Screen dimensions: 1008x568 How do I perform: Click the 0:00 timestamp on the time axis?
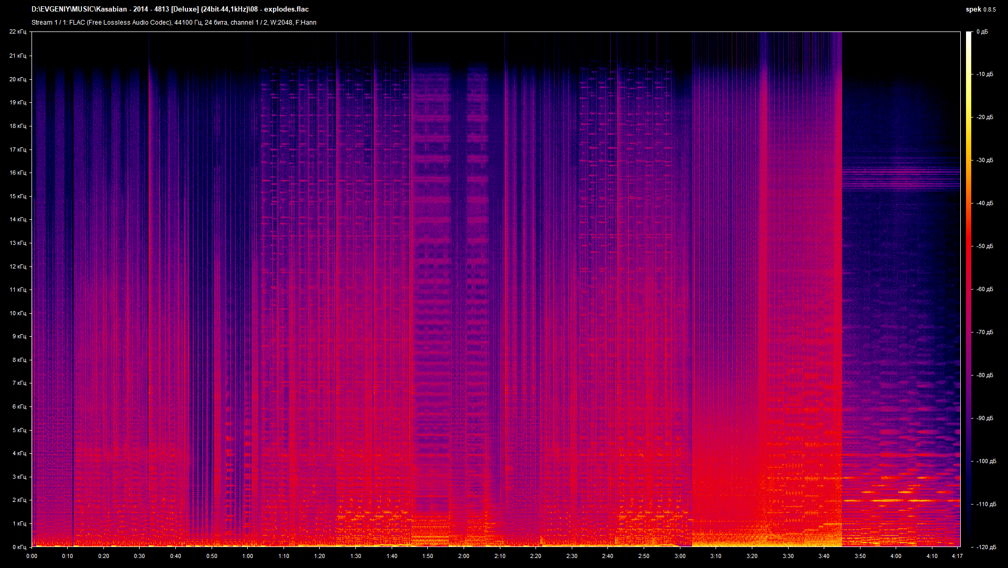(33, 556)
